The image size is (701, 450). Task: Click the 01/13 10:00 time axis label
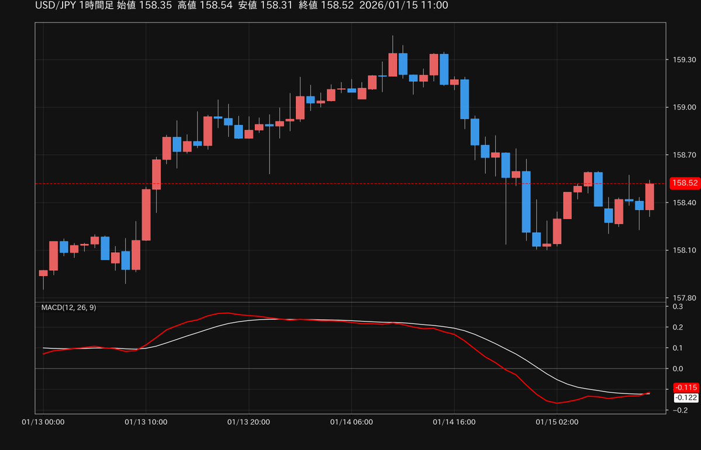click(x=146, y=422)
